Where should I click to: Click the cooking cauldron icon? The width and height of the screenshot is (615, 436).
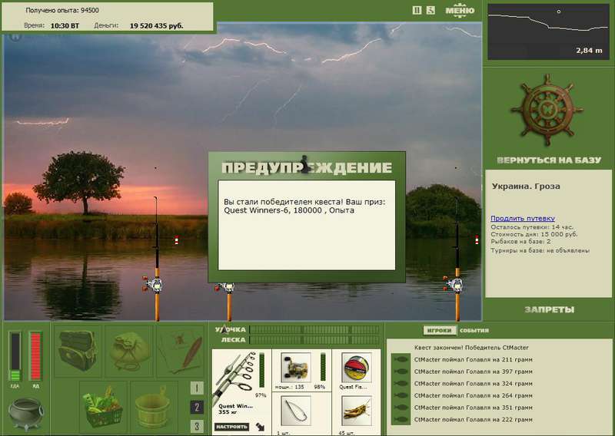(x=26, y=414)
